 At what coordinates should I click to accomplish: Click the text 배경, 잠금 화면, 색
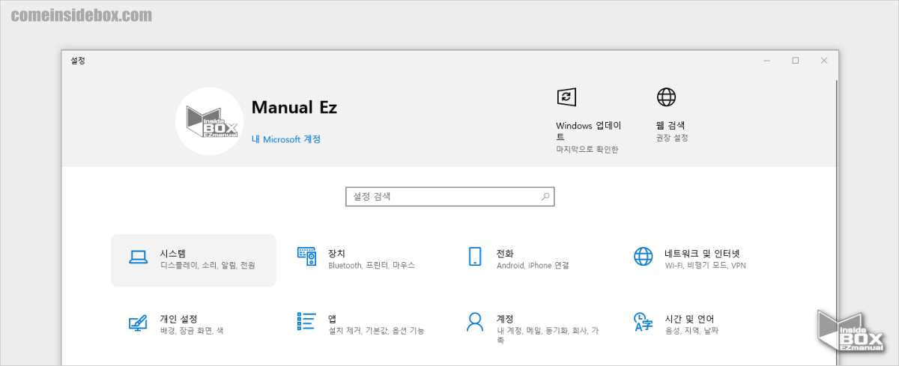point(192,331)
